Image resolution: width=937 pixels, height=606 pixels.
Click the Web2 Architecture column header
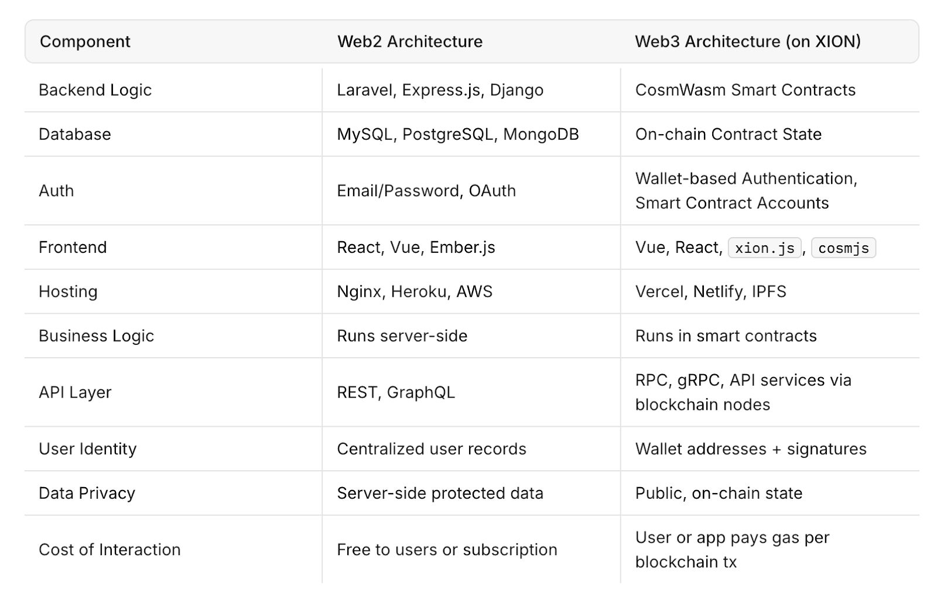410,42
